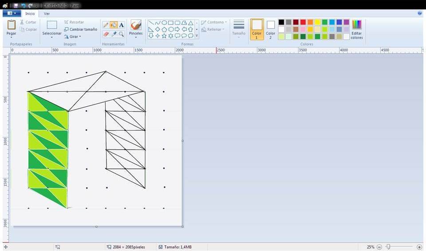
Task: Choose the Rectangle shape
Action: click(x=170, y=23)
